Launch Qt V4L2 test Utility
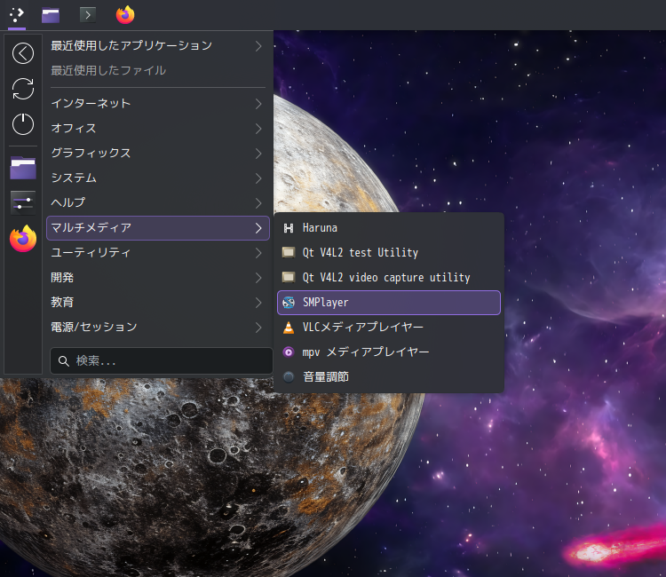 coord(389,253)
